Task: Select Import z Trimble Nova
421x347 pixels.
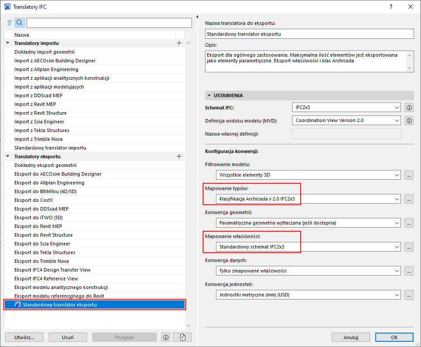Action: 95,139
